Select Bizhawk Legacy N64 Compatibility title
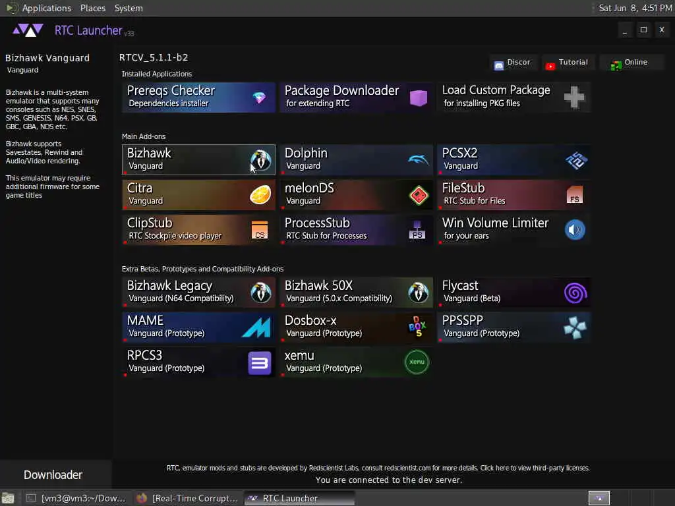675x506 pixels. 169,286
